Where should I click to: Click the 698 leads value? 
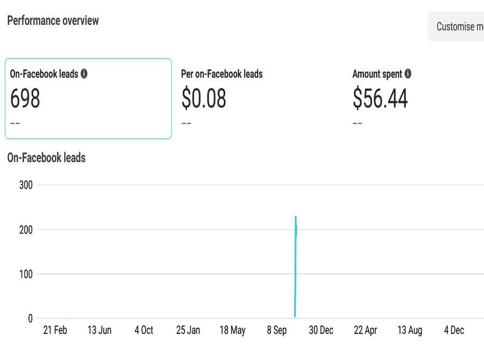(25, 99)
